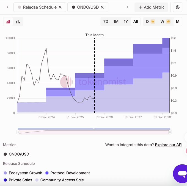Select the Release Schedule metric tab
187x186 pixels.
point(40,7)
